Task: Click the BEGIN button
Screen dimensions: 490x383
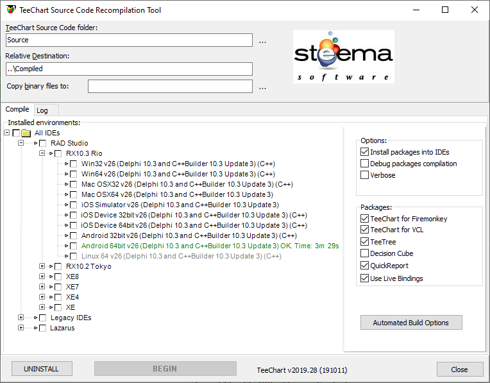Action: (x=165, y=369)
